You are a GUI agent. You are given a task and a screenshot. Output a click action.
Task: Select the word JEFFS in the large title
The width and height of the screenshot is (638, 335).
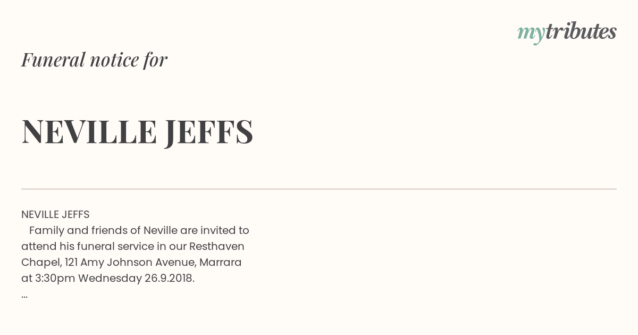click(209, 132)
